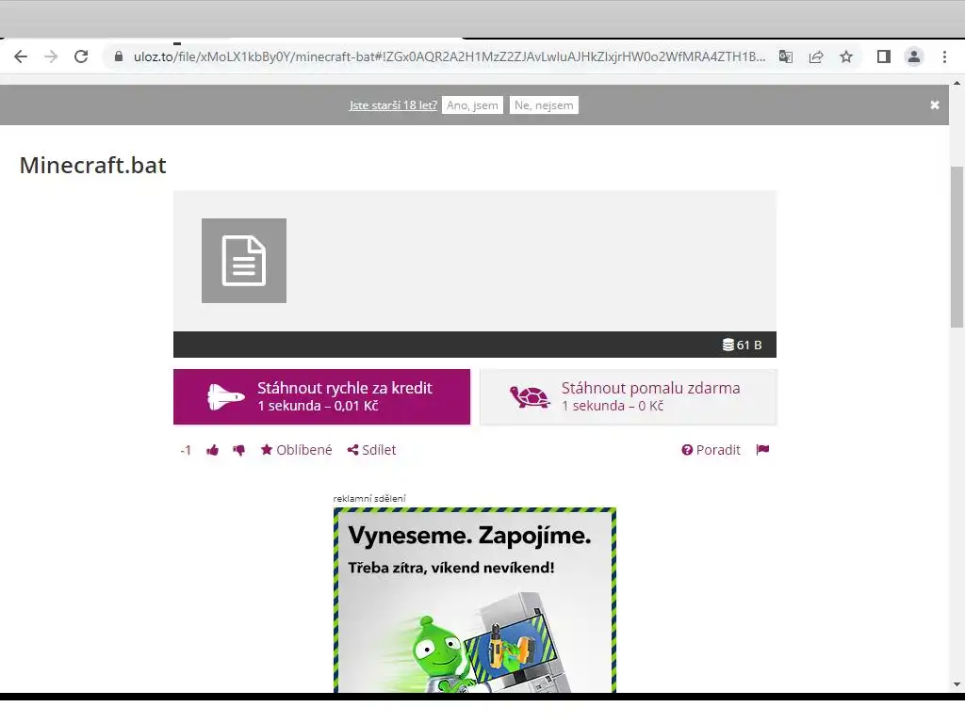Open the 'Vyneseme. Zapojíme.' advertisement
The height and width of the screenshot is (723, 965).
[475, 600]
